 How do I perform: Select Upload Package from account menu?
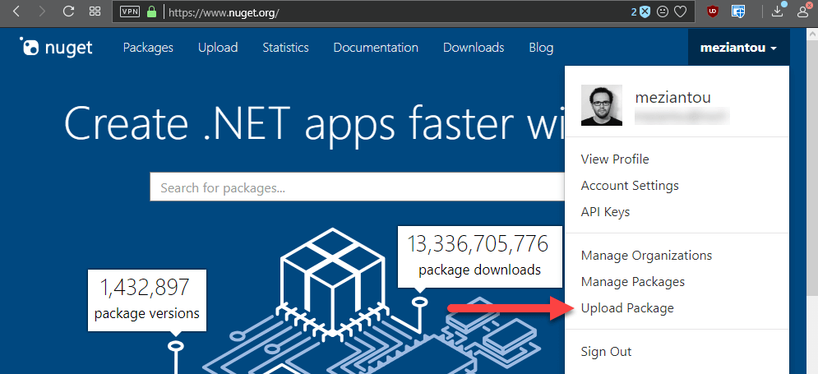pyautogui.click(x=626, y=308)
